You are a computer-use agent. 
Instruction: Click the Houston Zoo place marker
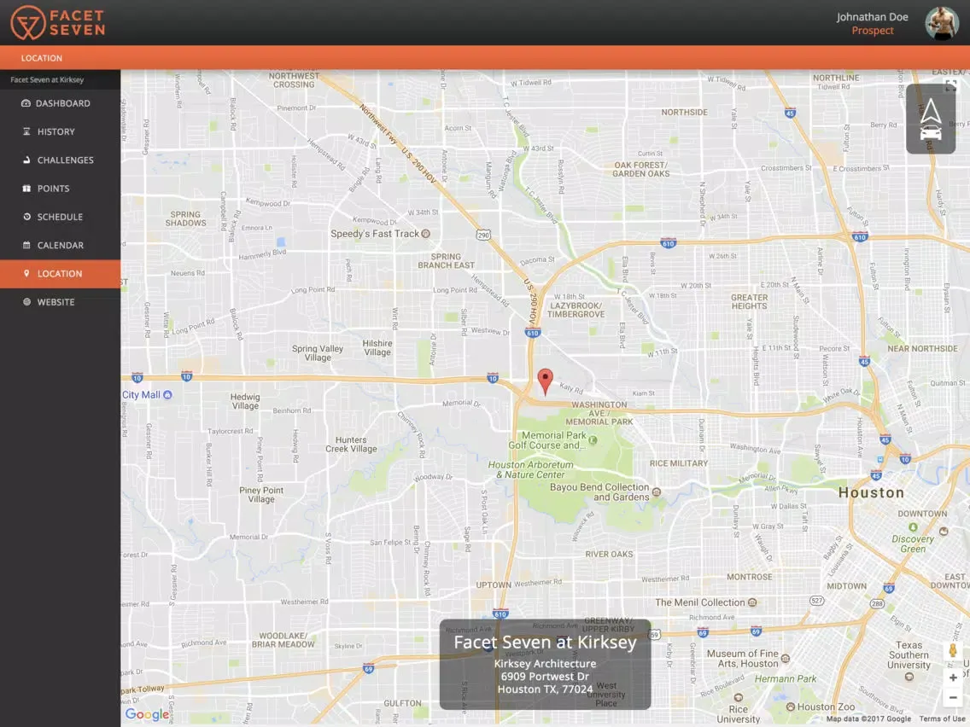click(790, 707)
